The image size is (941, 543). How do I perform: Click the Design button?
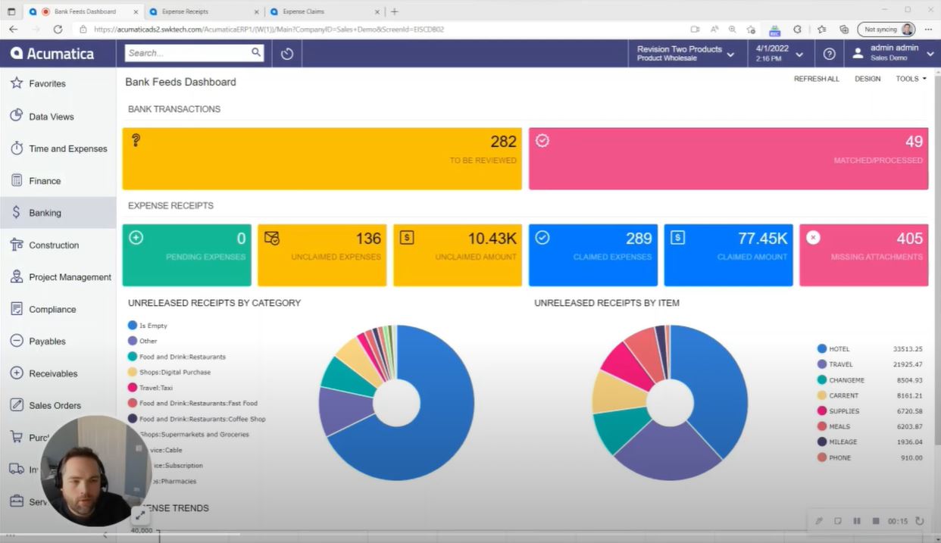coord(868,79)
